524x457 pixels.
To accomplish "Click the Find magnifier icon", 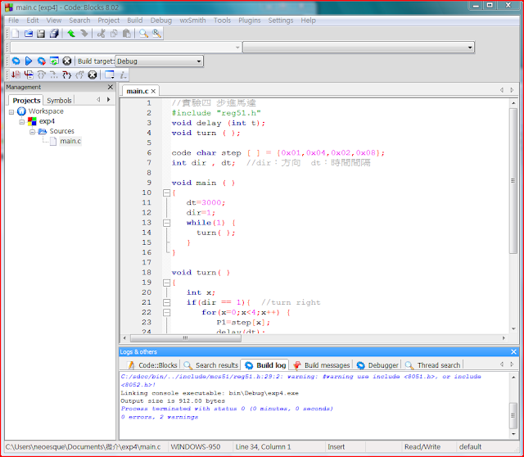I will (143, 34).
